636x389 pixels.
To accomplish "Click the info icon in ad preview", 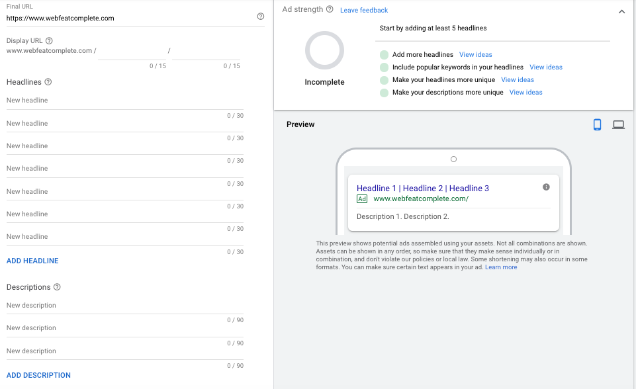I will (x=546, y=187).
